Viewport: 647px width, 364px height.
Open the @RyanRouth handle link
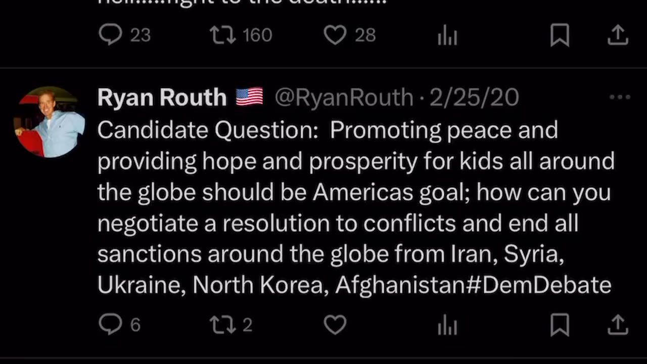tap(344, 97)
